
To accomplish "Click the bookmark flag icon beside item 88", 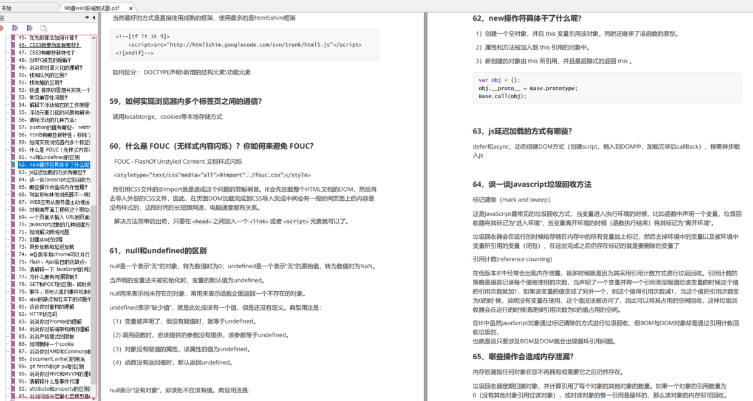I will (x=13, y=359).
